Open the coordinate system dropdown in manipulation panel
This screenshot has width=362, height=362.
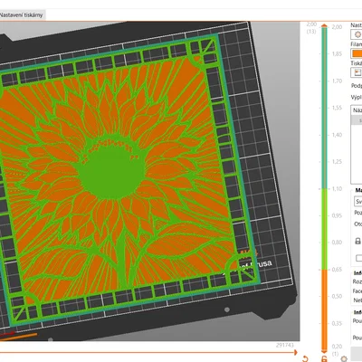[357, 201]
